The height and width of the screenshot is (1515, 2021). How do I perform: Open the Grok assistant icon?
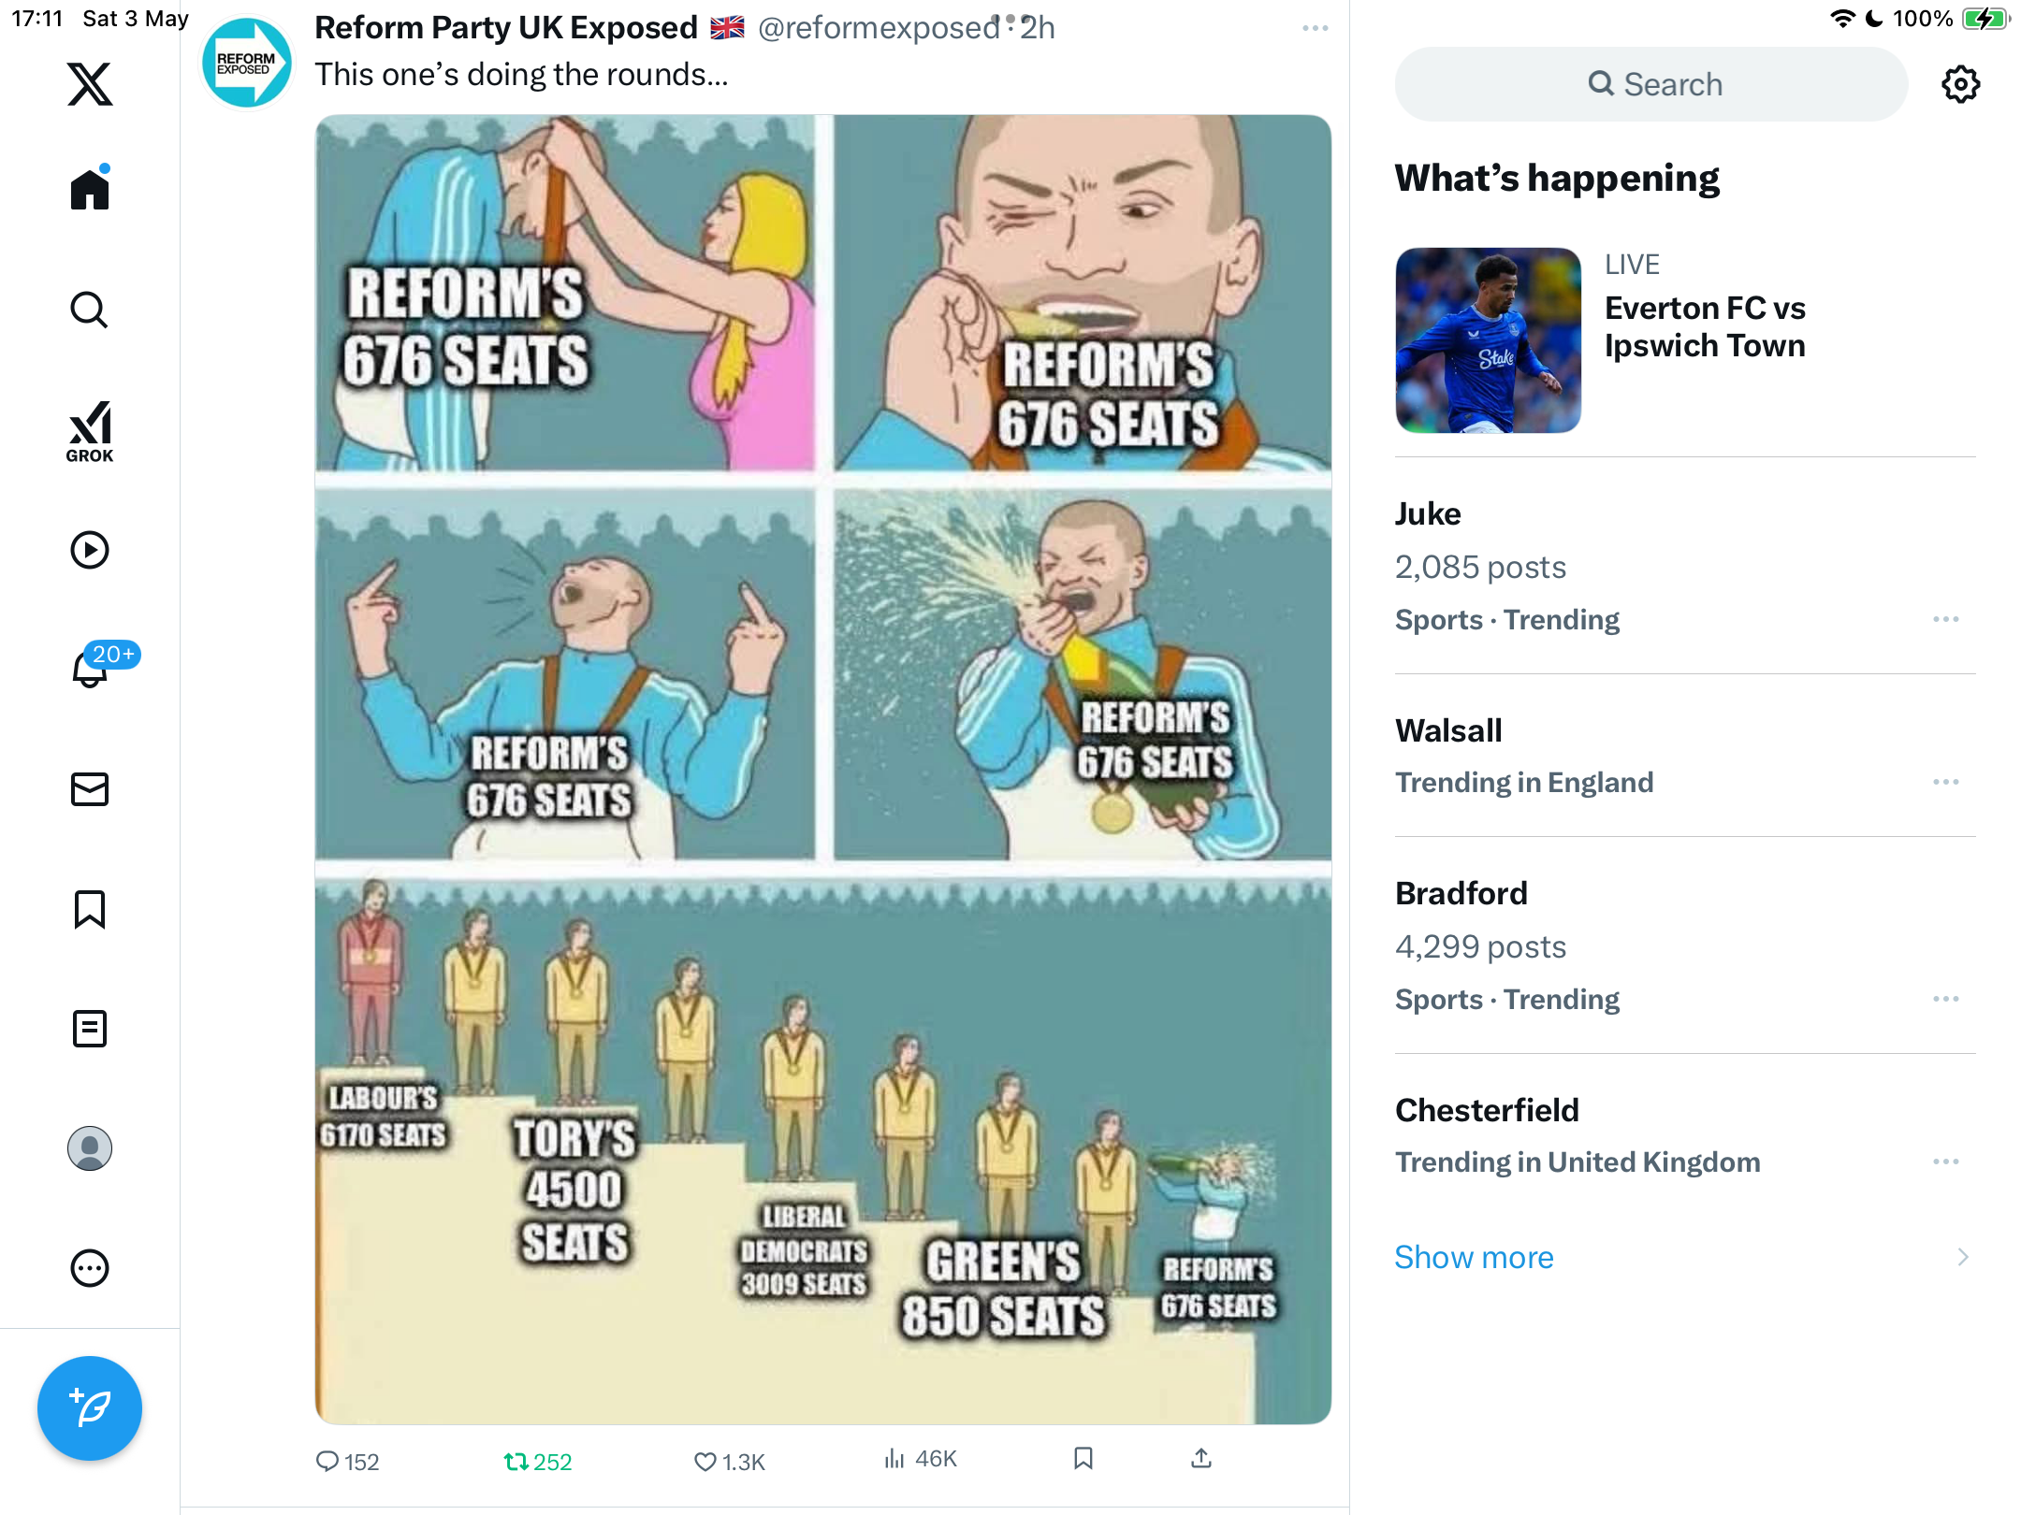90,431
